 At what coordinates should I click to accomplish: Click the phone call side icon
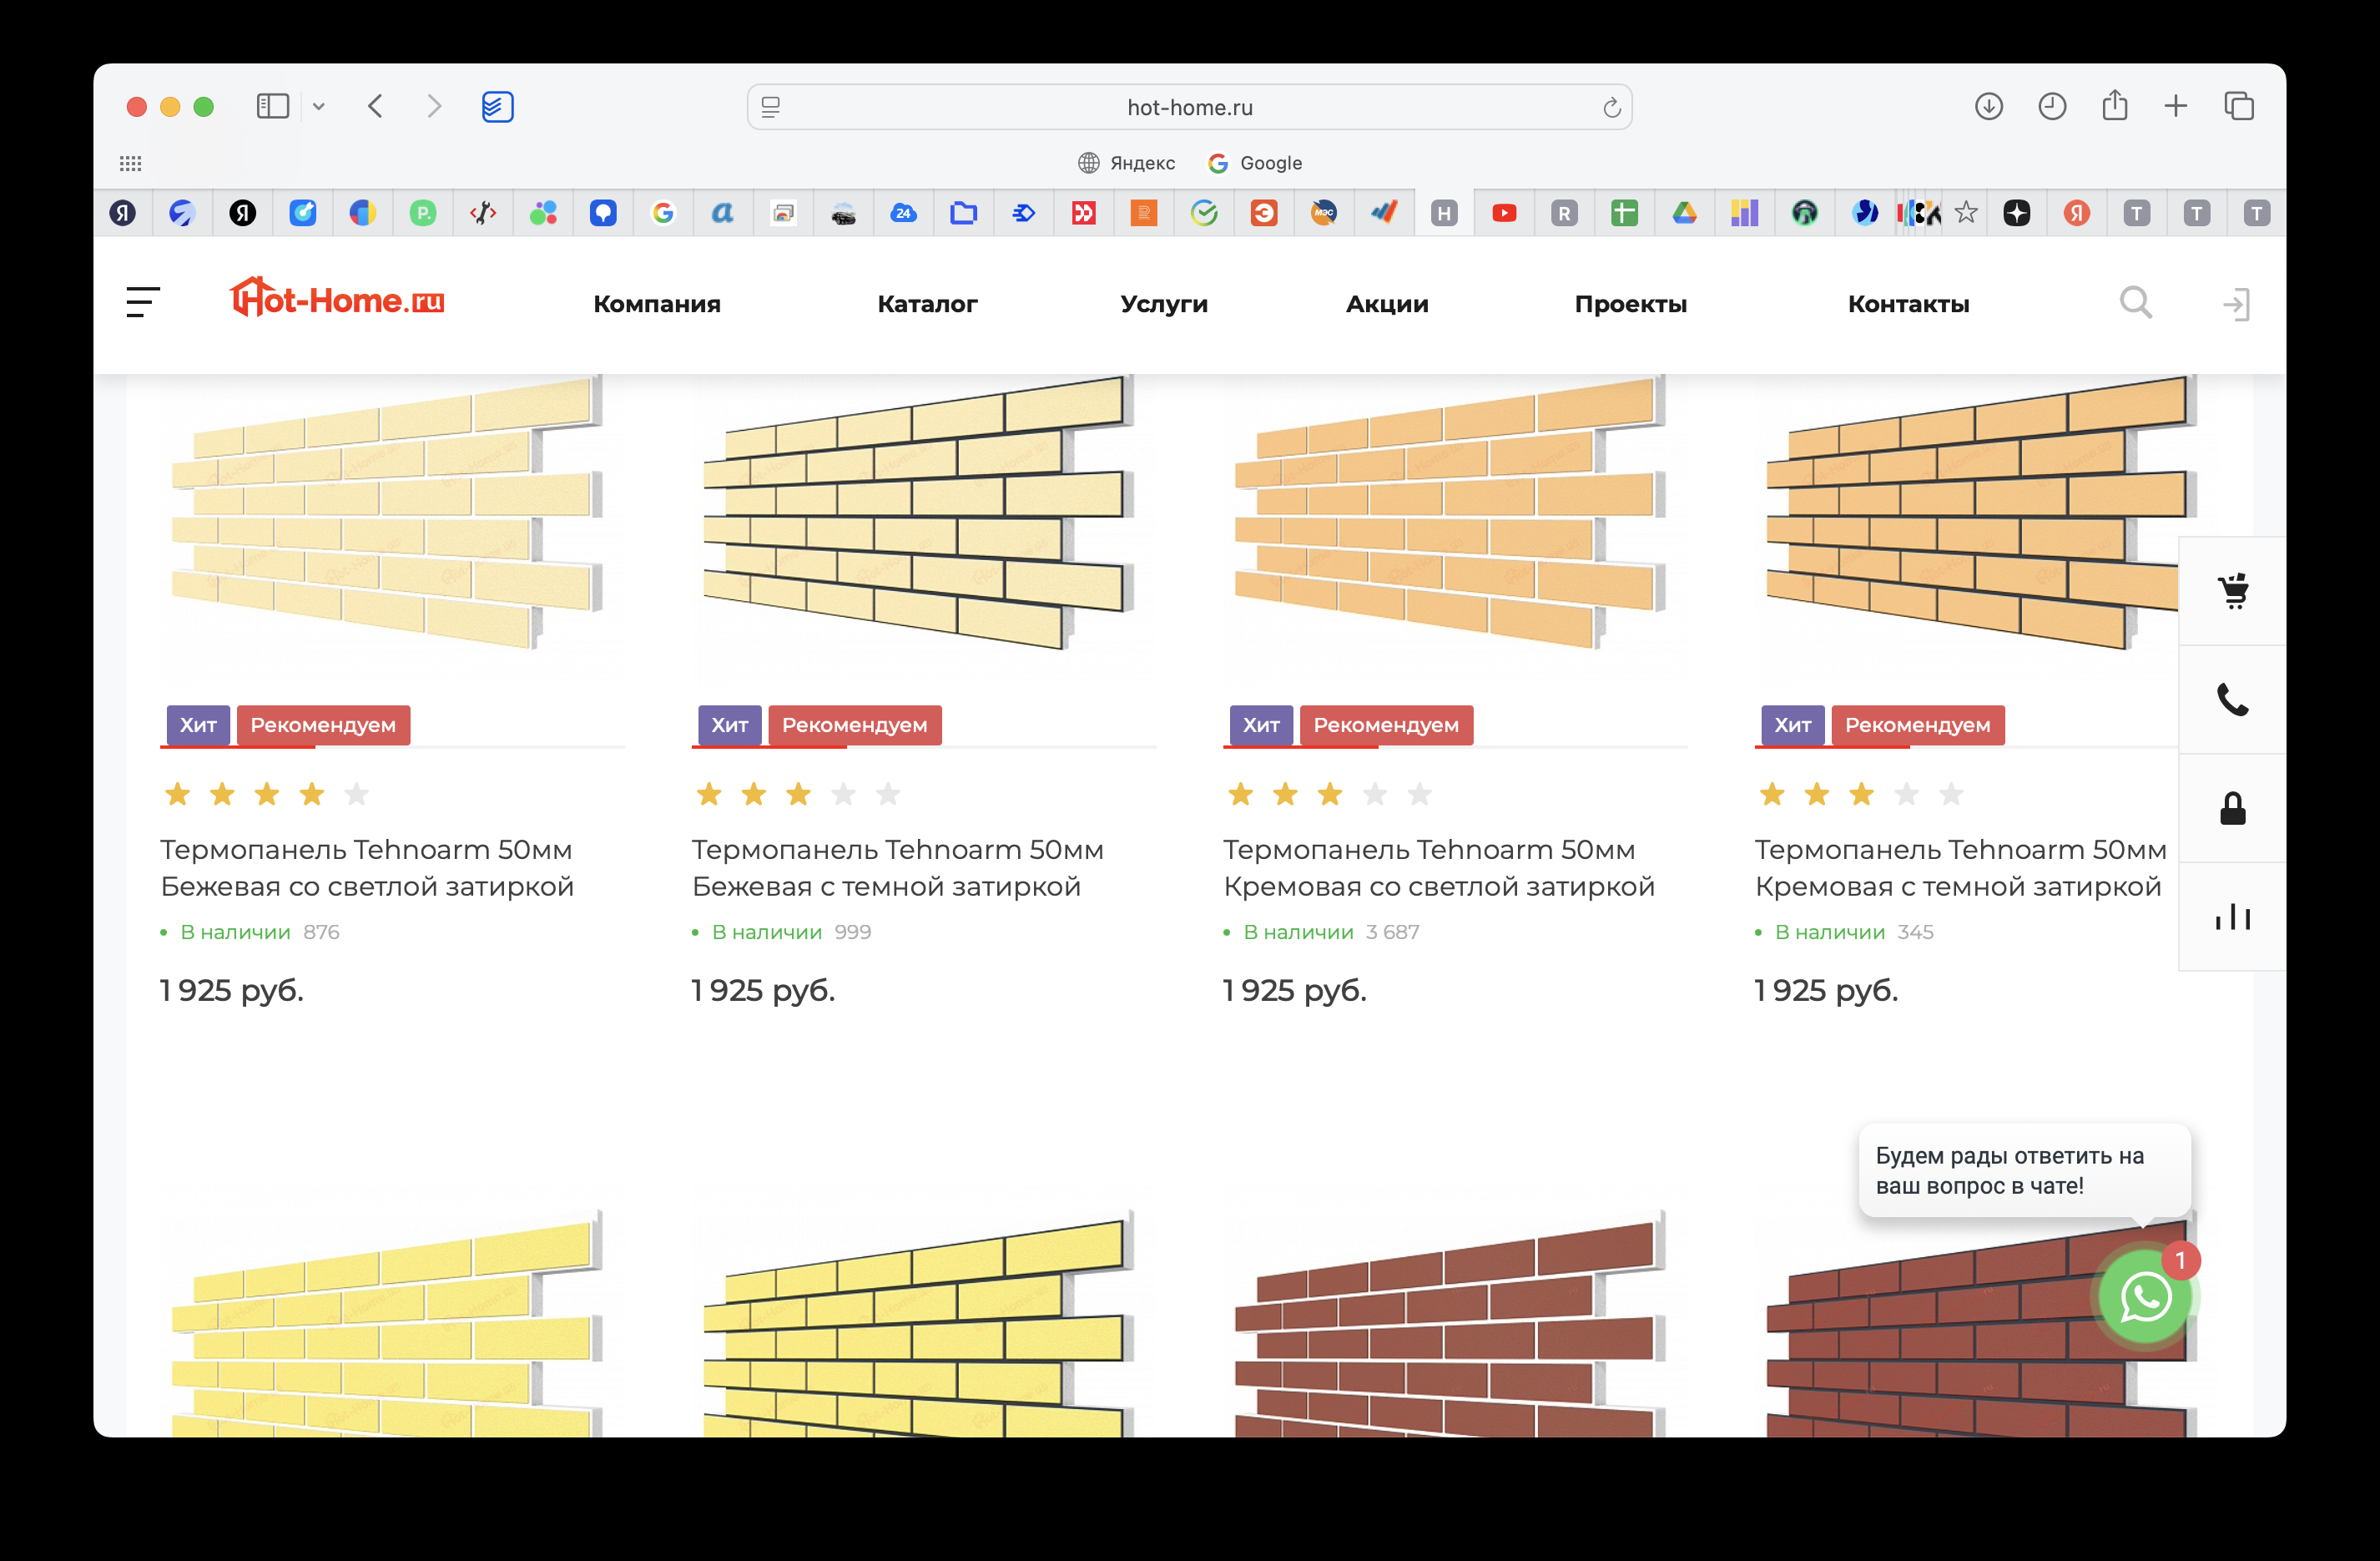pyautogui.click(x=2233, y=700)
